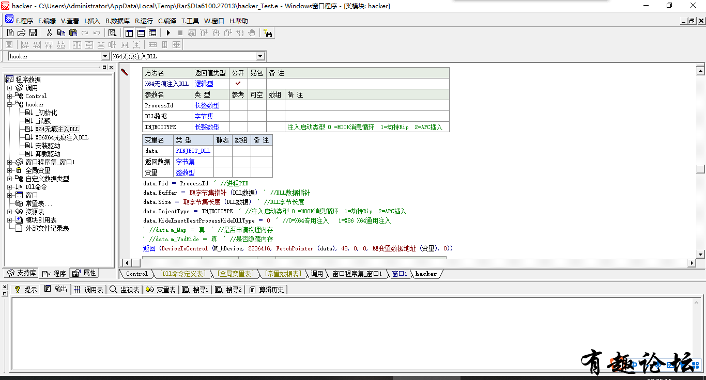Switch to the 支持库 panel tab
The width and height of the screenshot is (706, 380).
(x=21, y=273)
